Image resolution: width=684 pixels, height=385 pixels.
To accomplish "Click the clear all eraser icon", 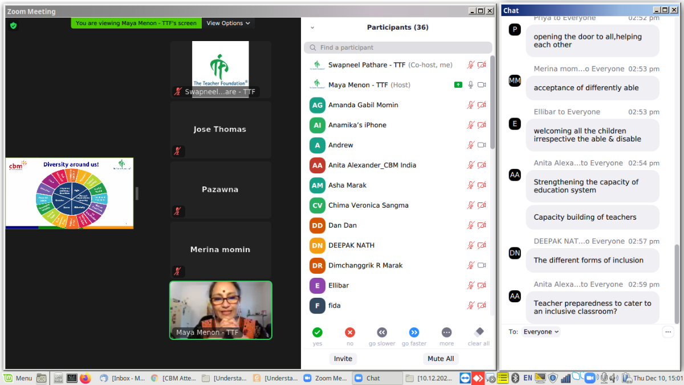I will 479,333.
